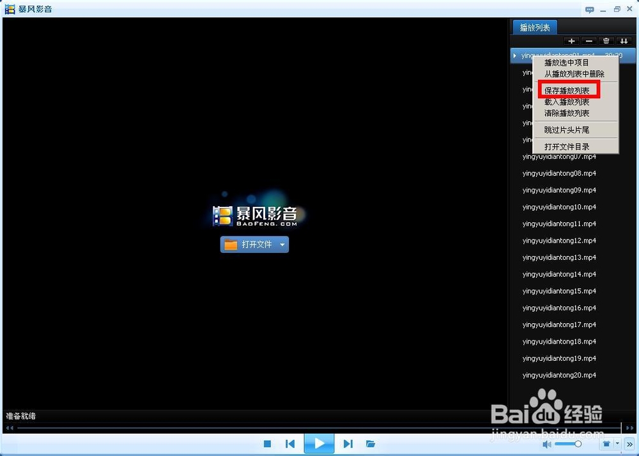Switch to the 播放列表 tab
Image resolution: width=639 pixels, height=456 pixels.
[535, 27]
